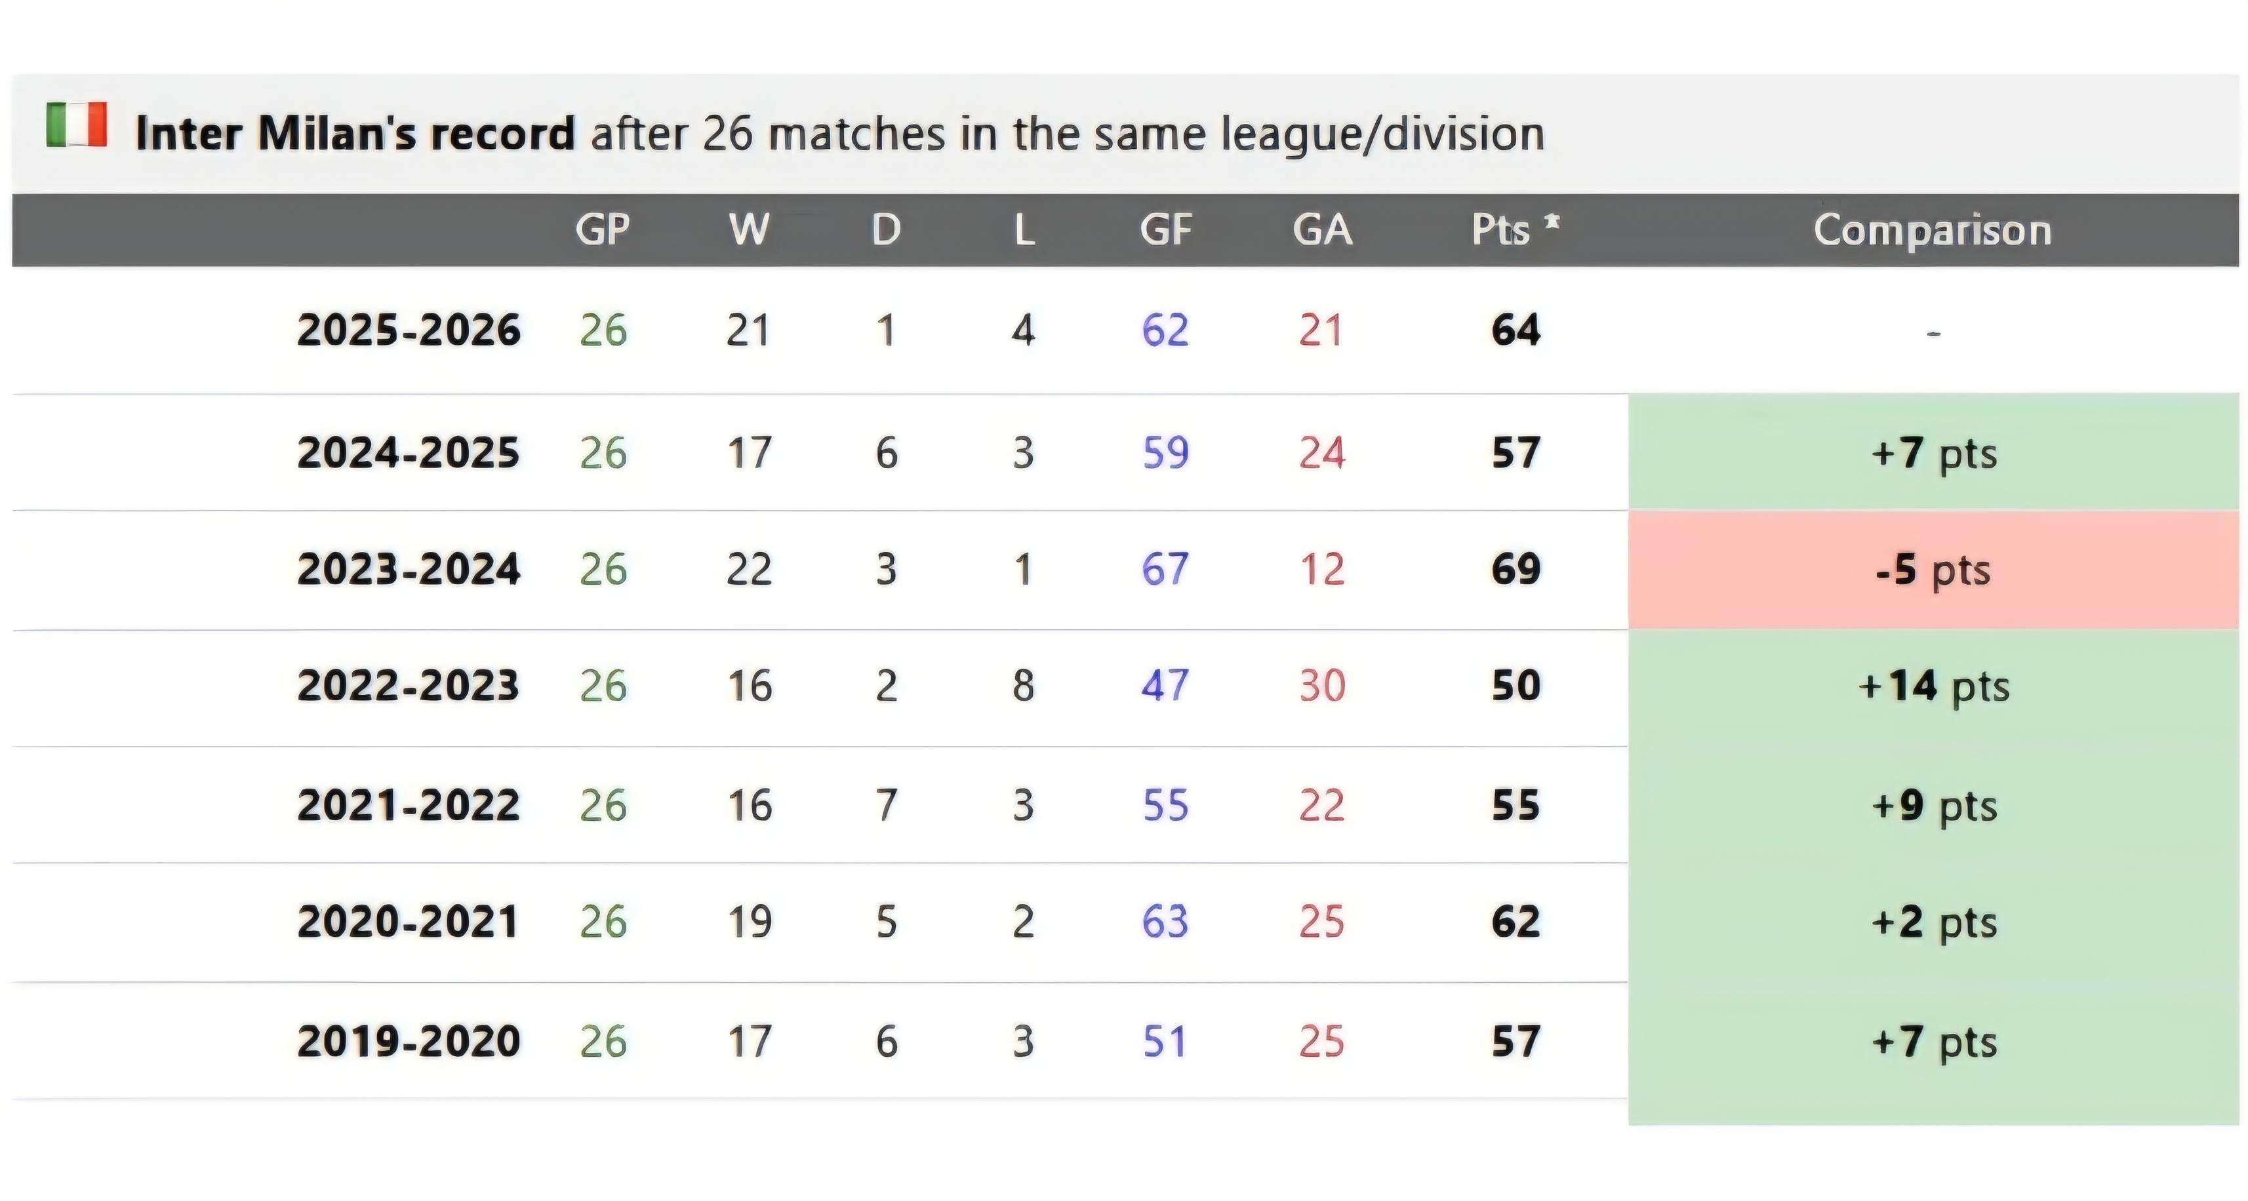Click the 2022-2023 season label
The width and height of the screenshot is (2248, 1201).
pos(409,686)
